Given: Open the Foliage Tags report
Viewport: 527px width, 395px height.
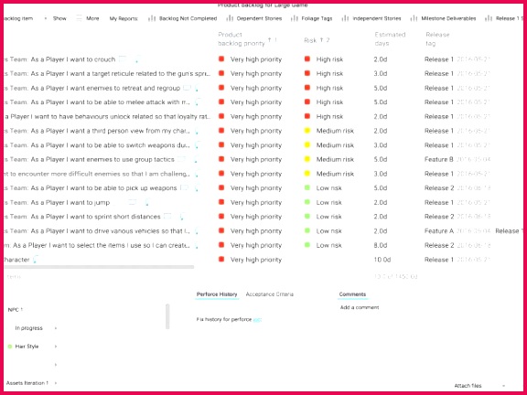Looking at the screenshot, I should tap(312, 18).
